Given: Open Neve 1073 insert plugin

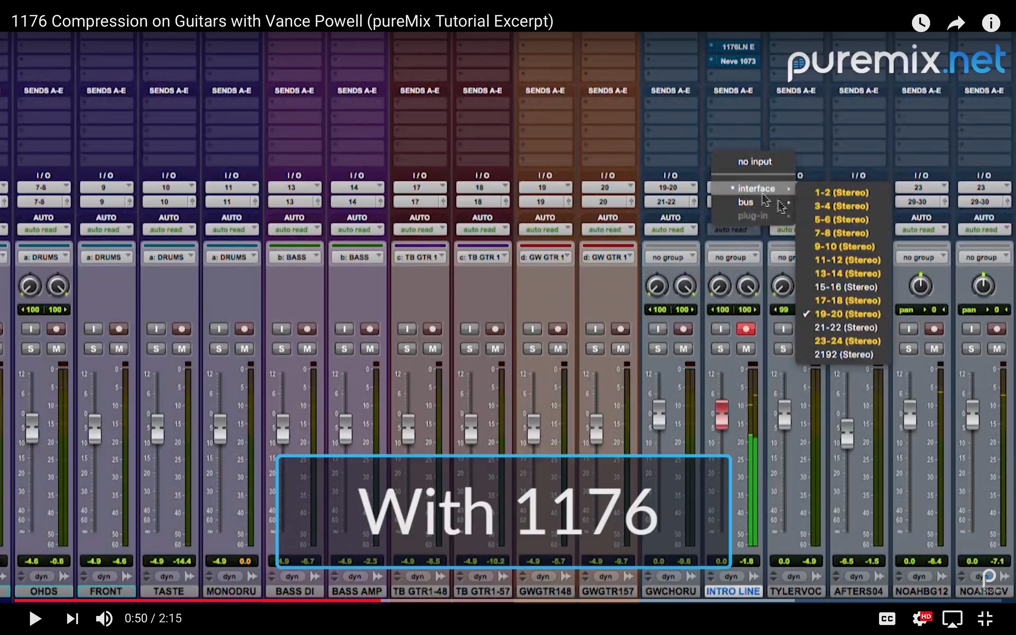Looking at the screenshot, I should 734,61.
